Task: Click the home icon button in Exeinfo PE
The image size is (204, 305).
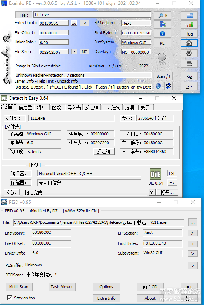Action: tap(189, 43)
